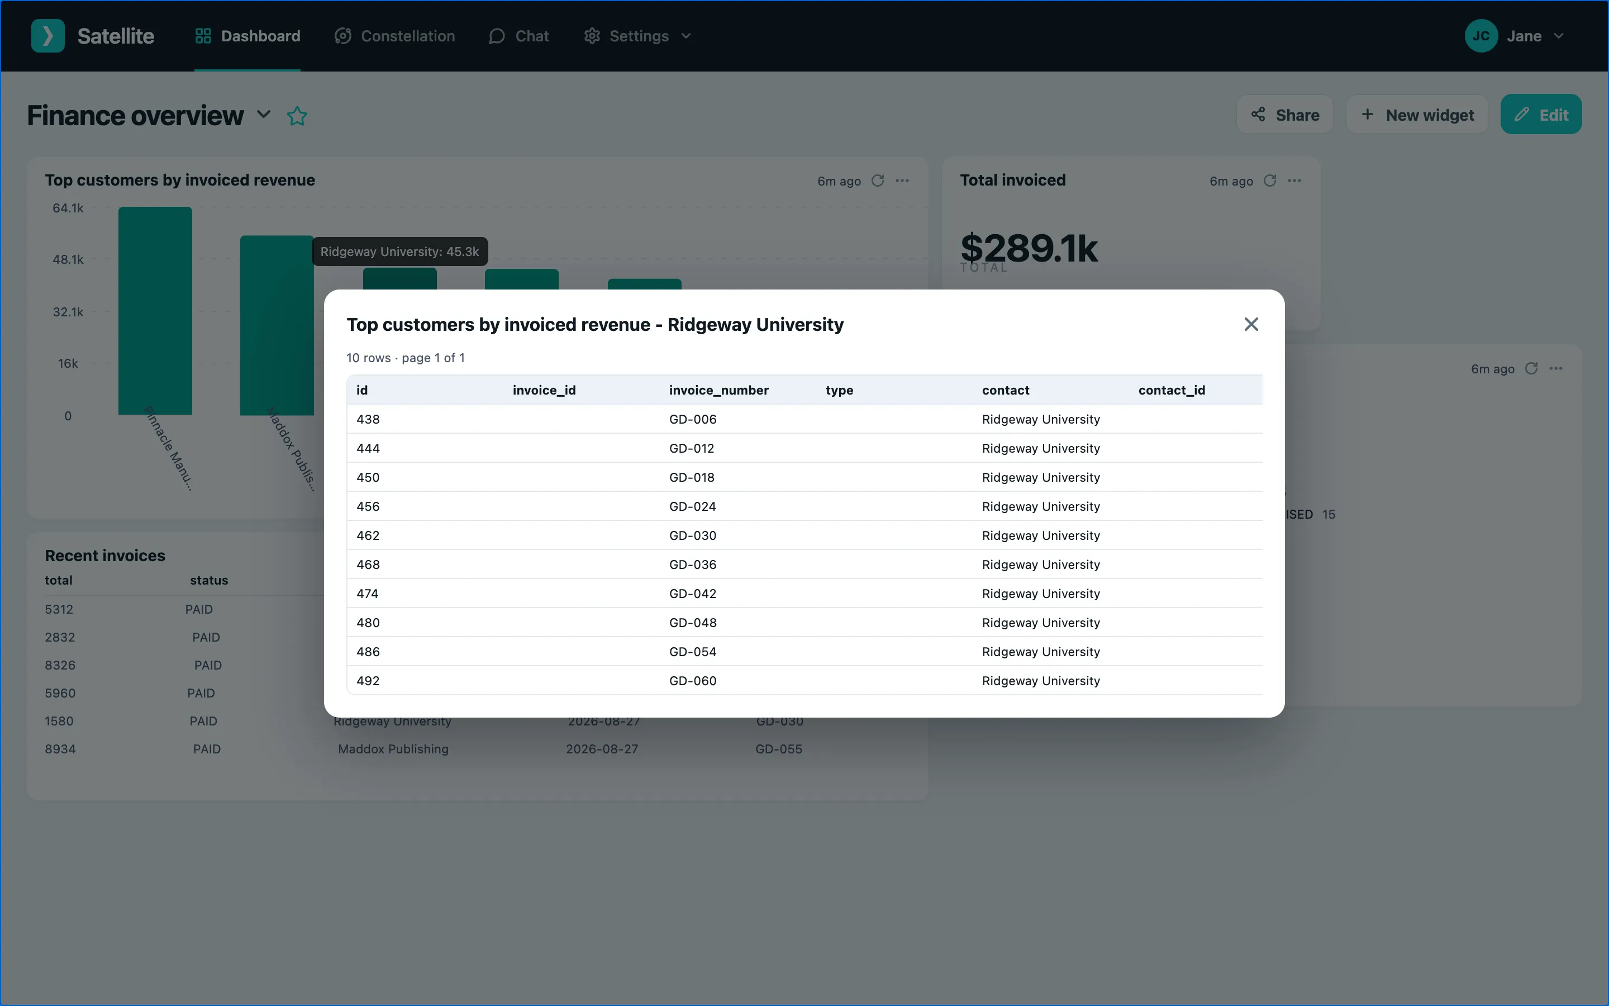
Task: Star the Finance overview dashboard
Action: tap(297, 116)
